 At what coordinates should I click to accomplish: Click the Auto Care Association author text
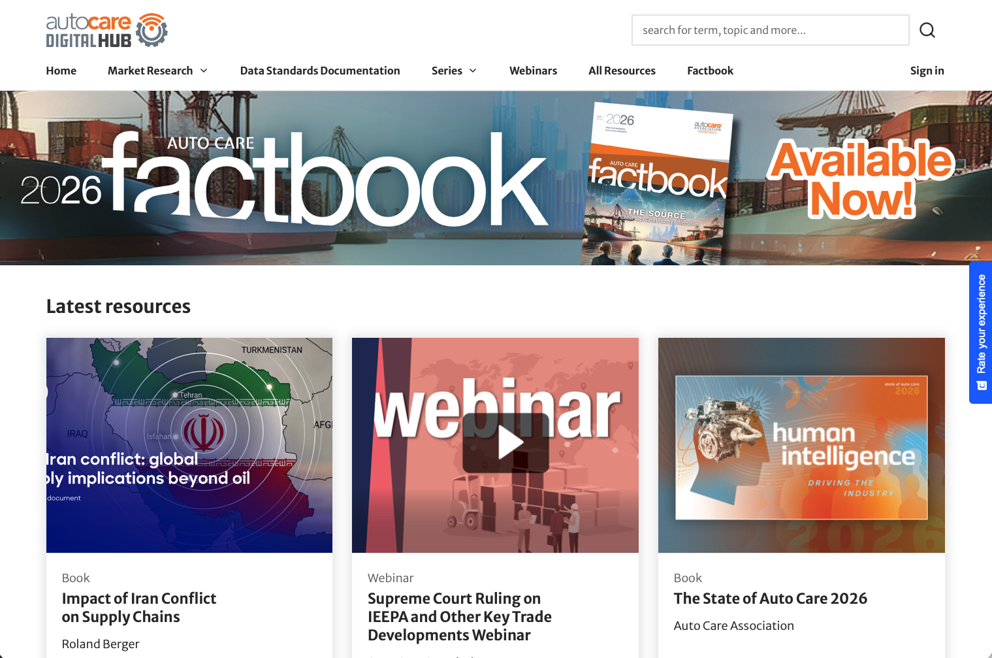(x=734, y=626)
